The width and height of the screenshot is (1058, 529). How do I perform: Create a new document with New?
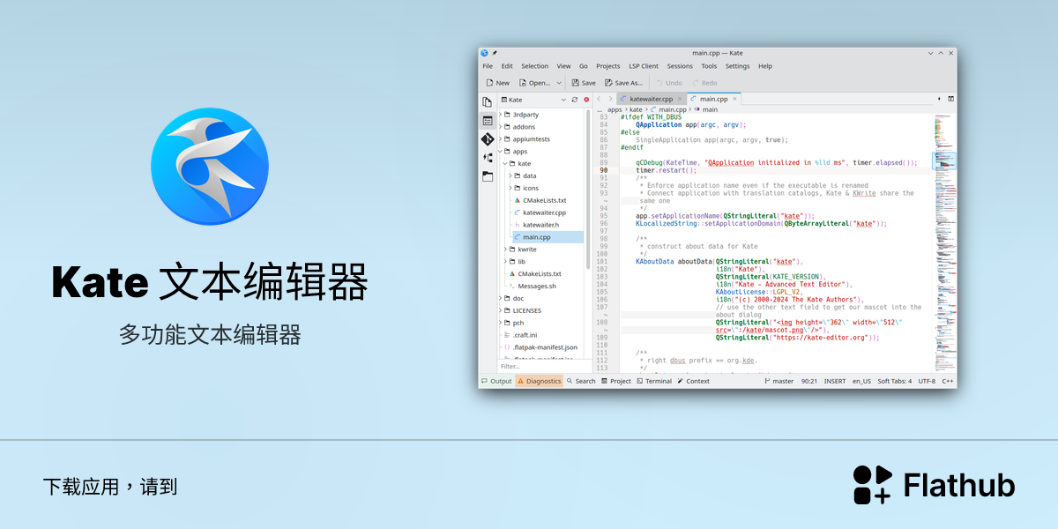point(498,83)
